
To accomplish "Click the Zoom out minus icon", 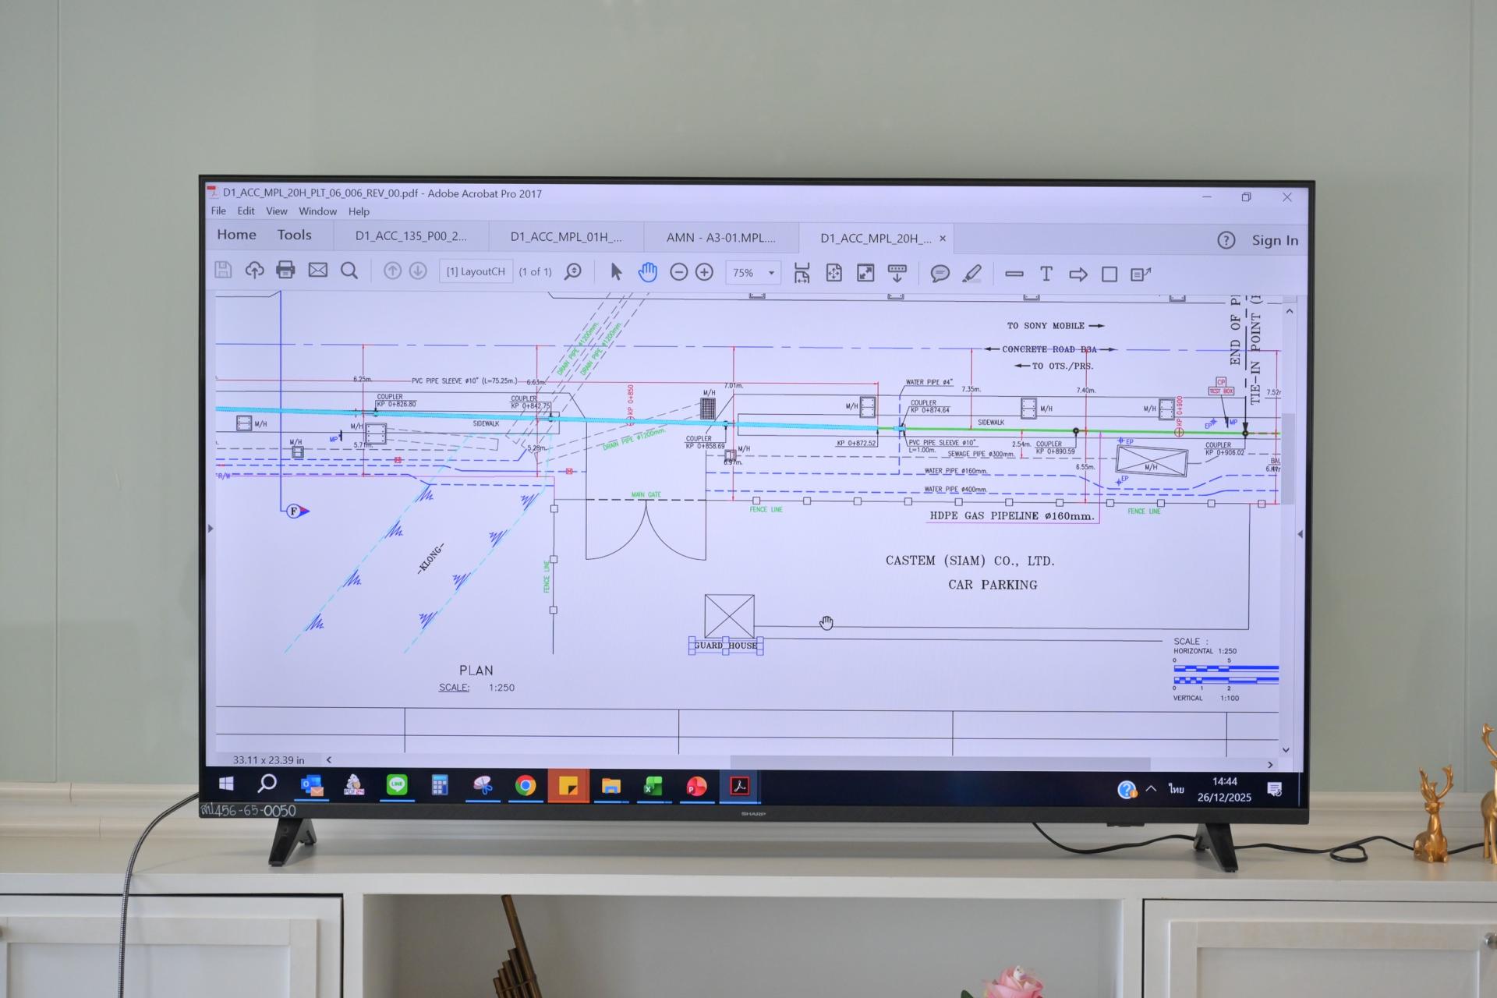I will 678,271.
